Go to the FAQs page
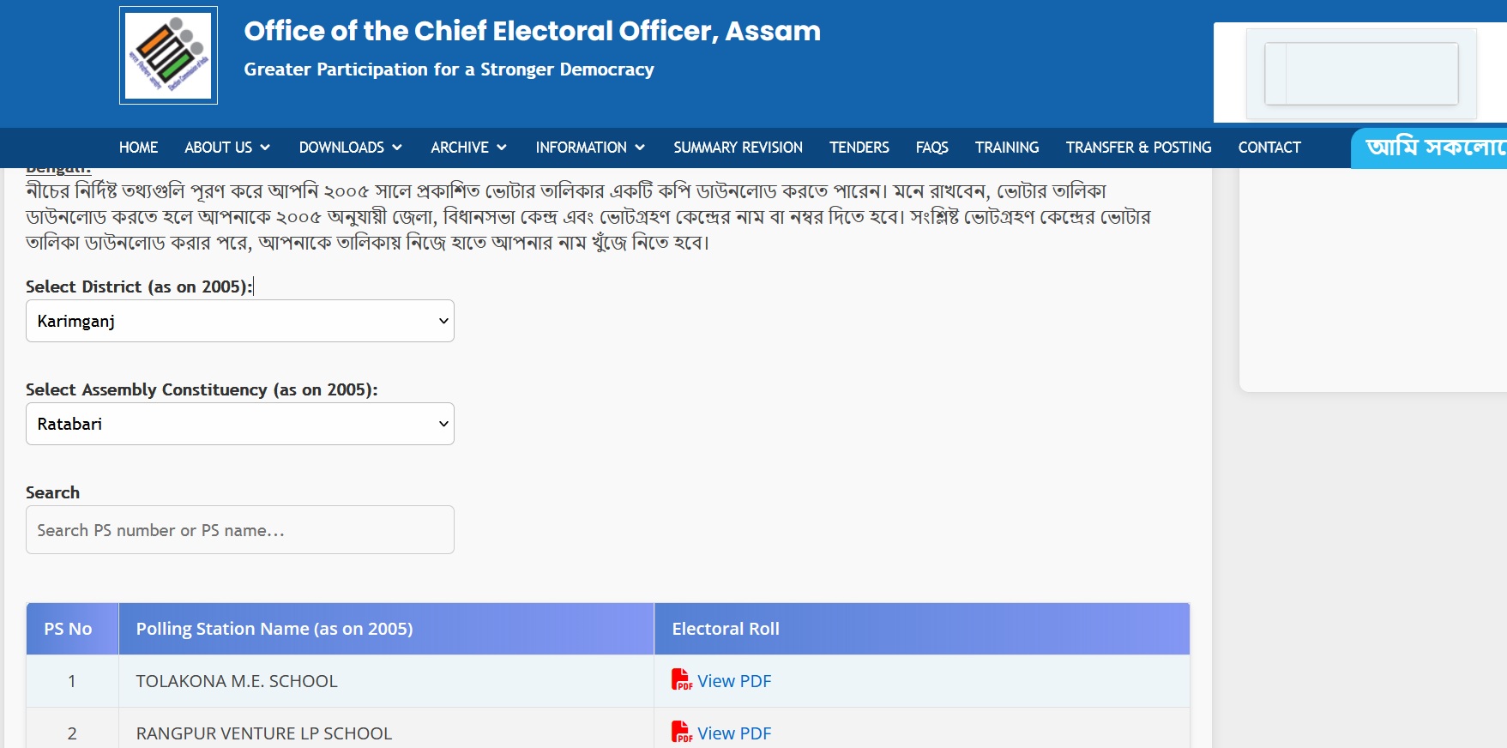This screenshot has height=748, width=1507. tap(931, 148)
